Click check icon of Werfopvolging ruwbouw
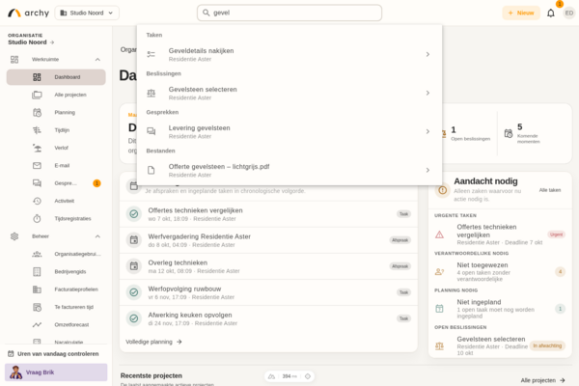Screen dimensions: 579x386 point(134,292)
